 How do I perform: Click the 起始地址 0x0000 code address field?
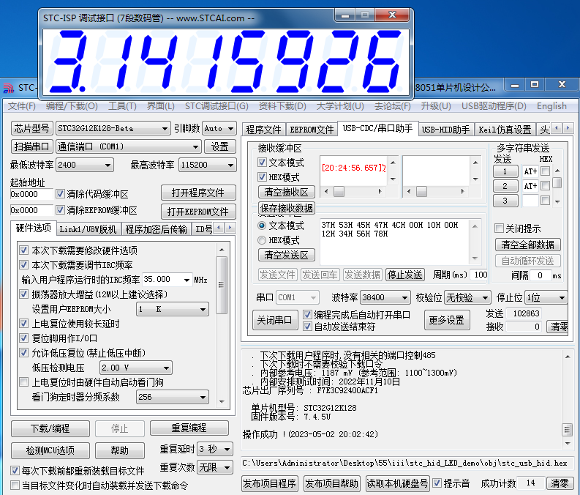click(x=31, y=194)
